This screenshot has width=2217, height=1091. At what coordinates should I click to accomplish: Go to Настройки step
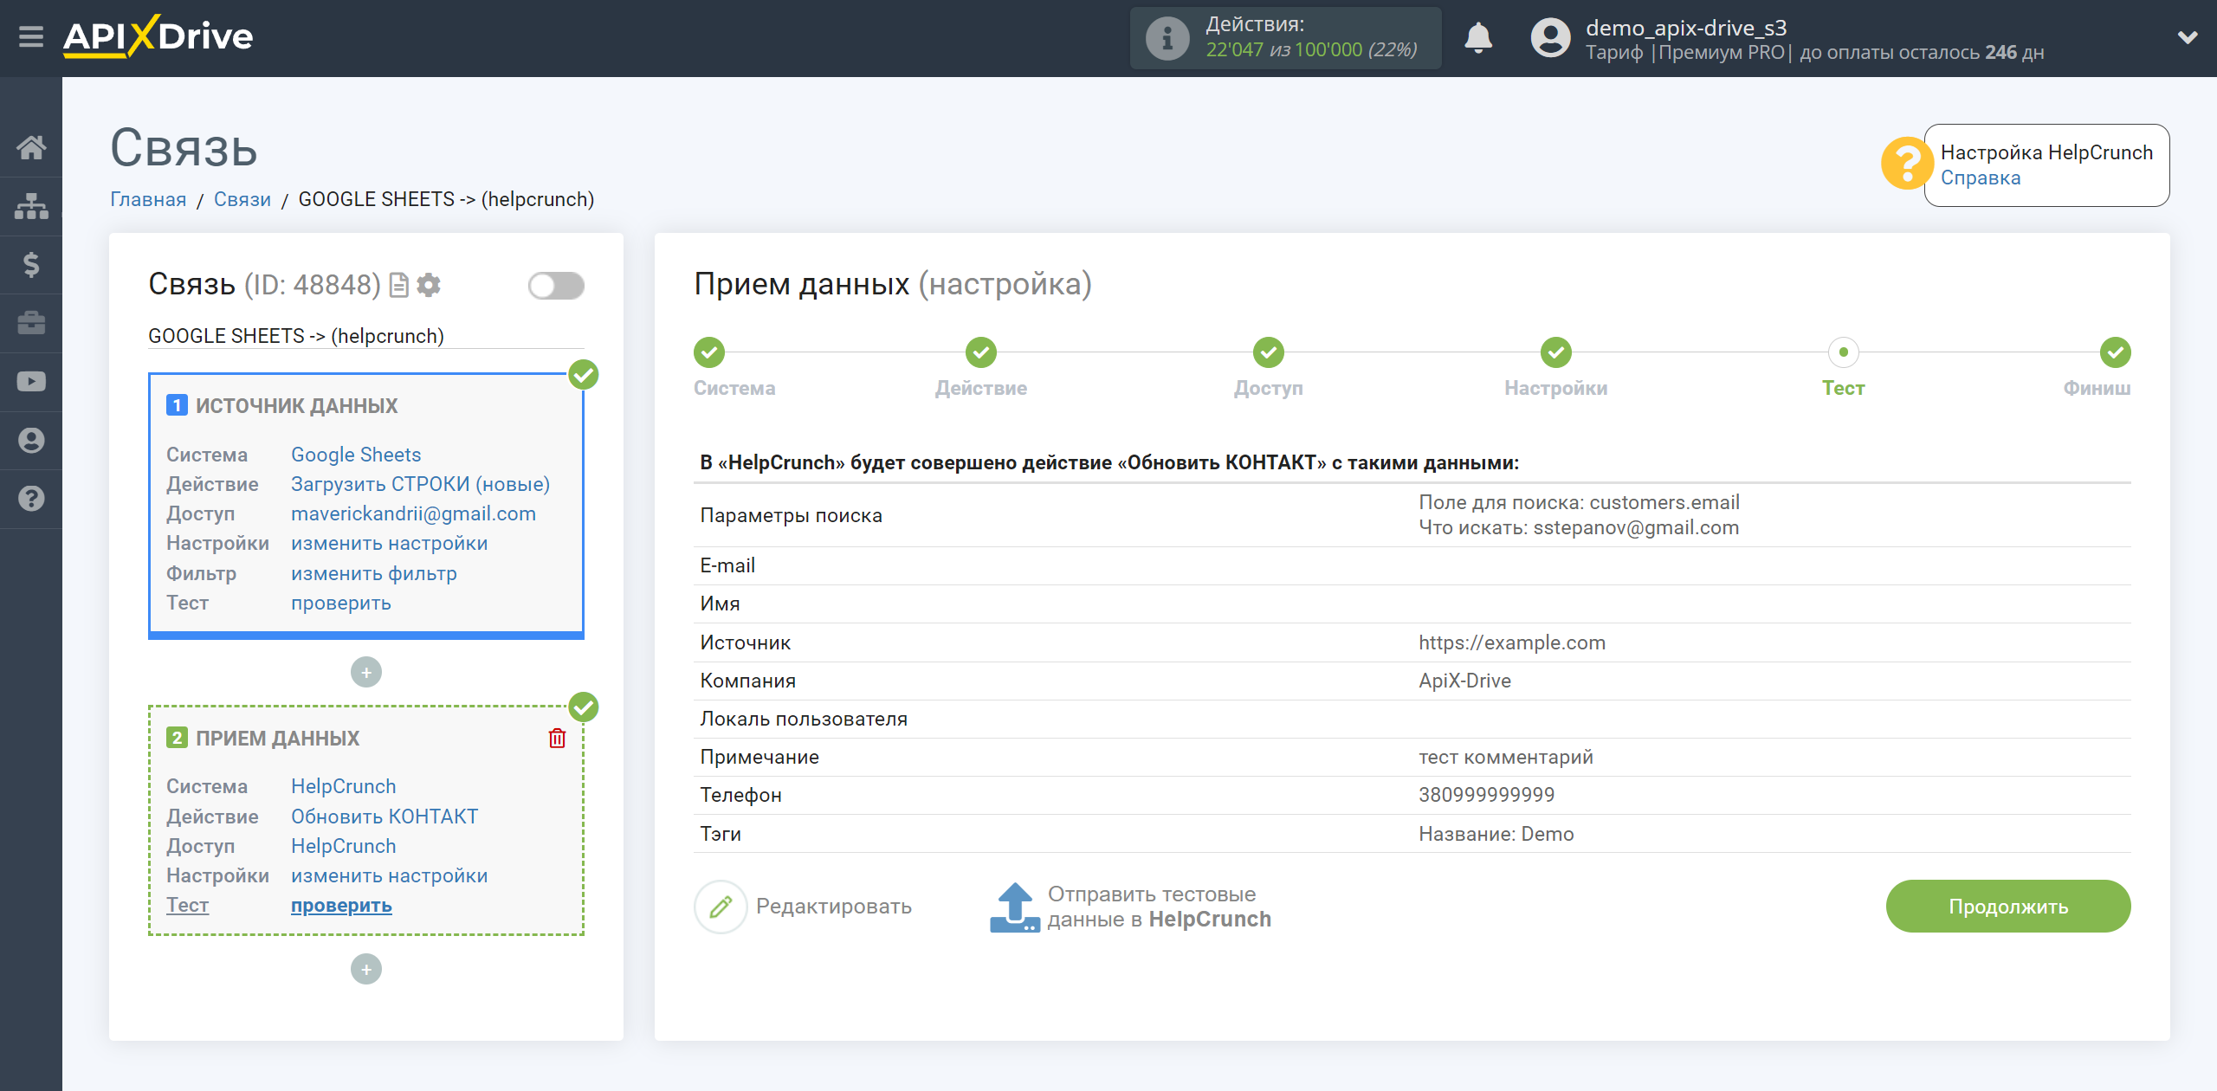1555,352
